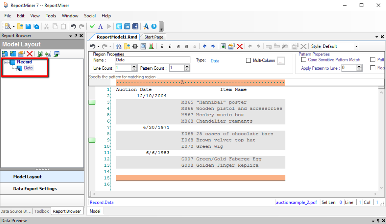The width and height of the screenshot is (386, 224).
Task: Click the region Name input field
Action: click(x=152, y=60)
